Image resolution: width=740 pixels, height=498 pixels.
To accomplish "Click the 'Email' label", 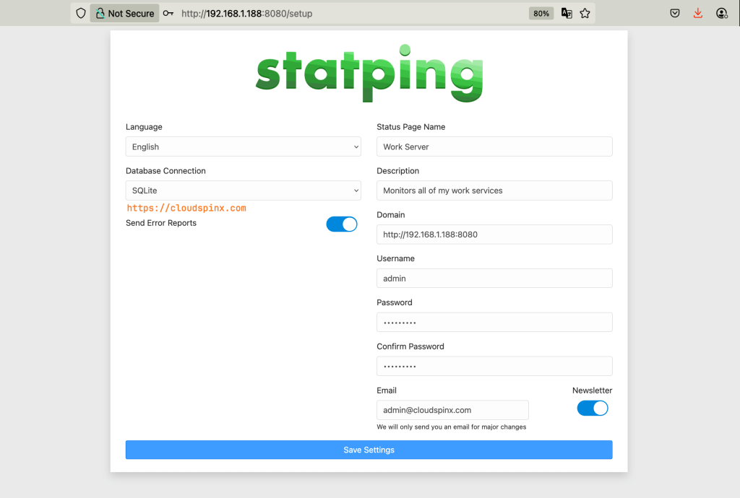I will click(x=387, y=390).
